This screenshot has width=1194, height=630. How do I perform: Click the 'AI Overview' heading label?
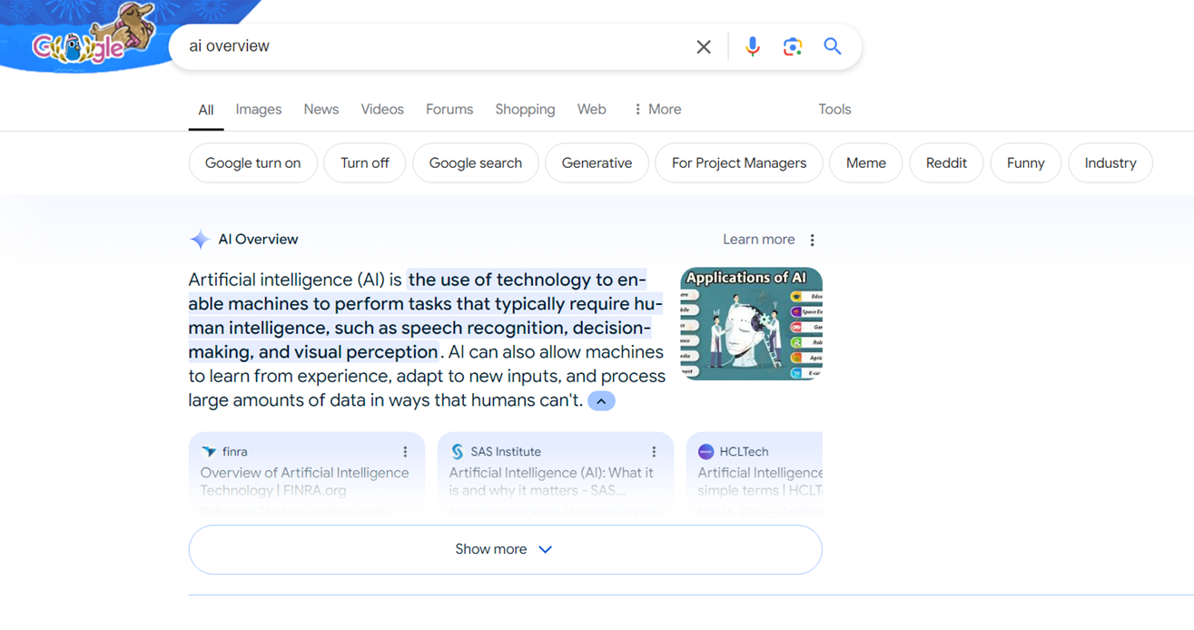coord(258,240)
